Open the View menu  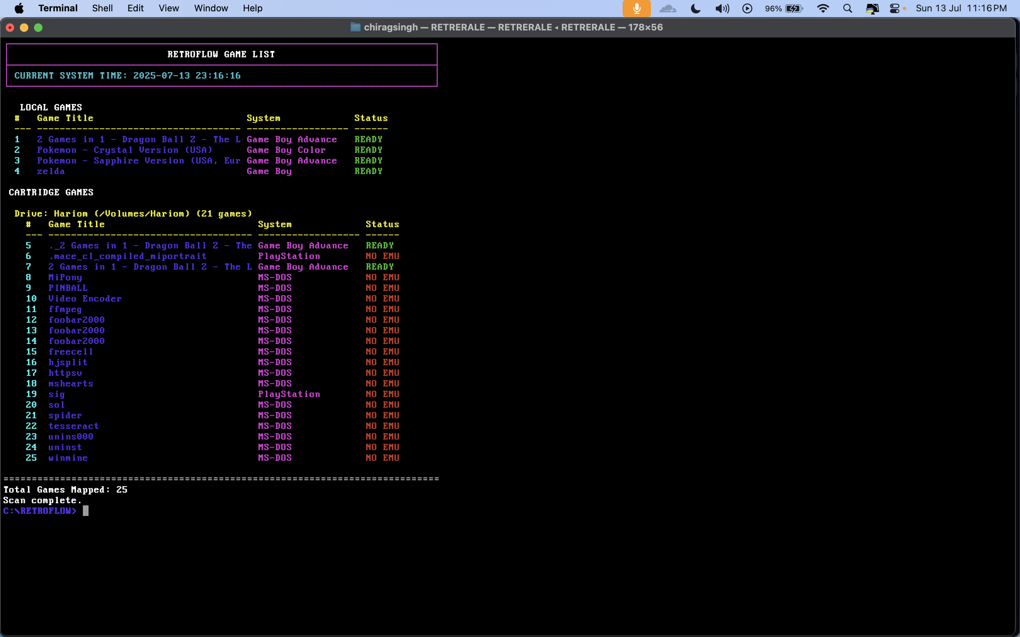coord(169,8)
